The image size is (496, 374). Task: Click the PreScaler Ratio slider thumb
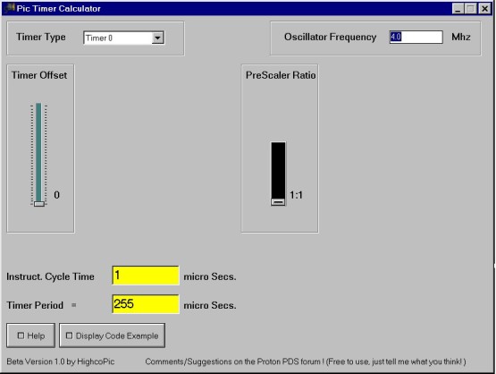pyautogui.click(x=278, y=201)
